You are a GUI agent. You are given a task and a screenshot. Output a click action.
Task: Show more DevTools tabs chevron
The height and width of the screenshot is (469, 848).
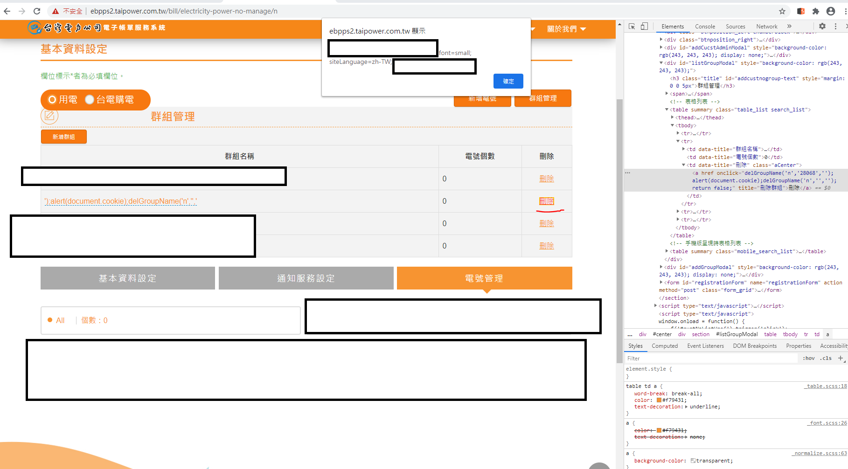[789, 27]
